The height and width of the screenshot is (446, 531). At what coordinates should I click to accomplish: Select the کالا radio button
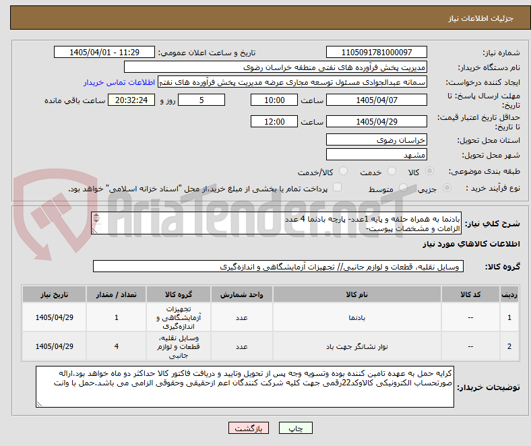click(429, 171)
